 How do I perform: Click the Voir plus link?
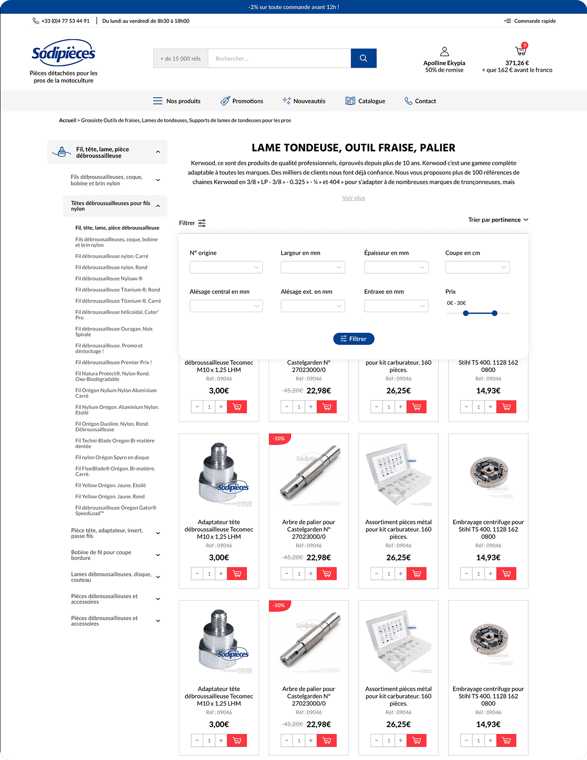(354, 198)
